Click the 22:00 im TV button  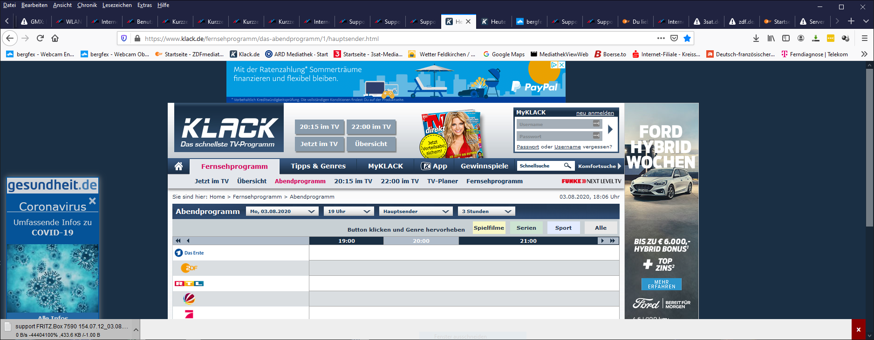coord(371,127)
